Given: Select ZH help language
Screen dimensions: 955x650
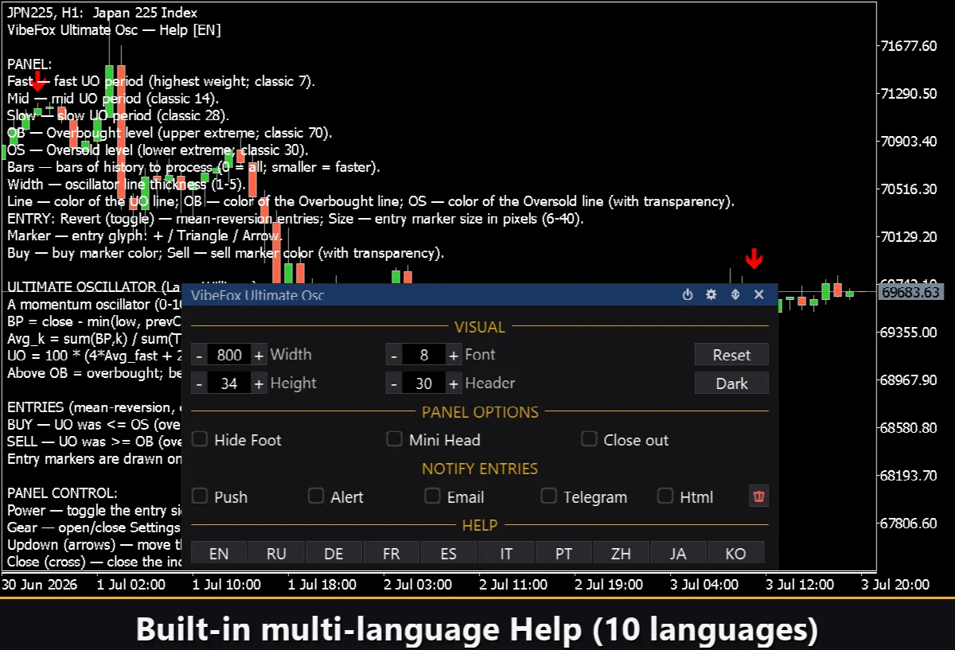Looking at the screenshot, I should (621, 553).
